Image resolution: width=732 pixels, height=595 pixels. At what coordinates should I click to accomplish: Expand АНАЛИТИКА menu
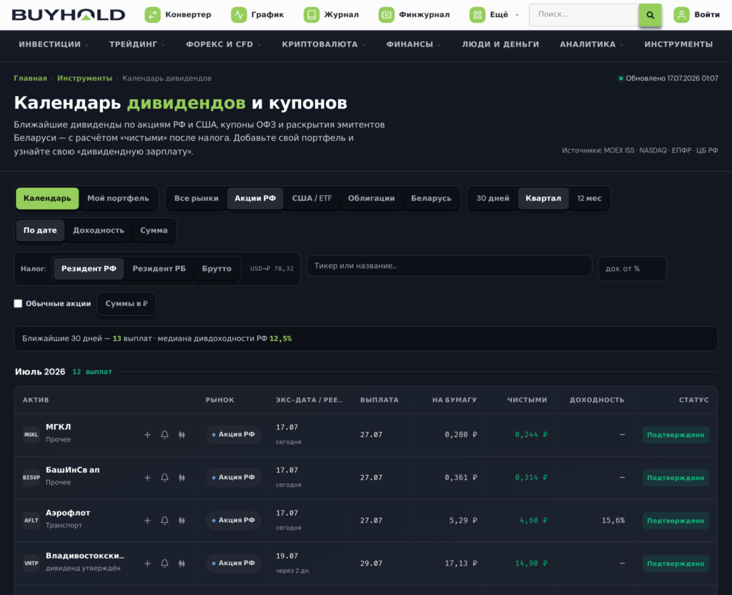(591, 44)
